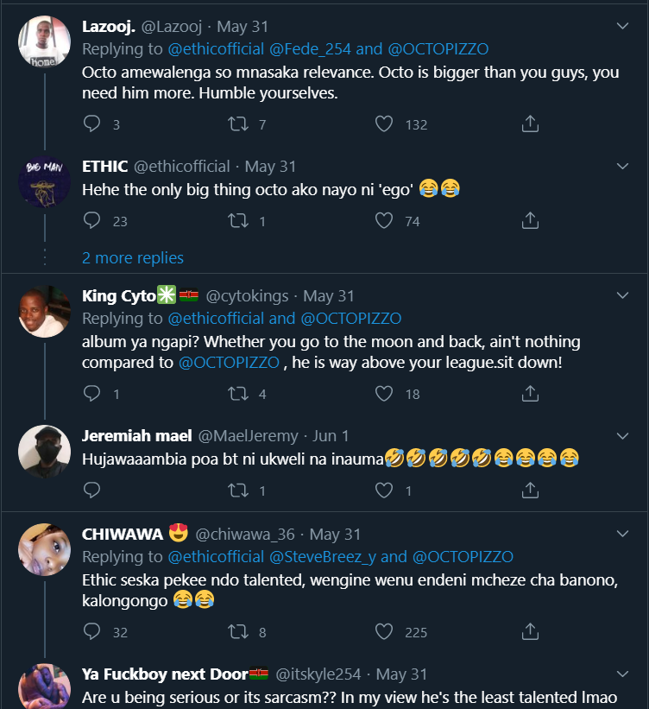
Task: Open Lazooj's profile picture
Action: (x=44, y=41)
